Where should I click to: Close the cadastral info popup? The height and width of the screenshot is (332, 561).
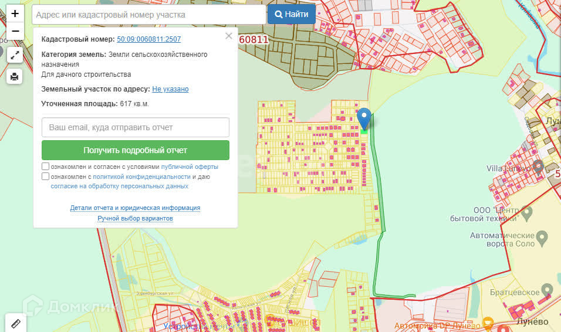[x=228, y=36]
